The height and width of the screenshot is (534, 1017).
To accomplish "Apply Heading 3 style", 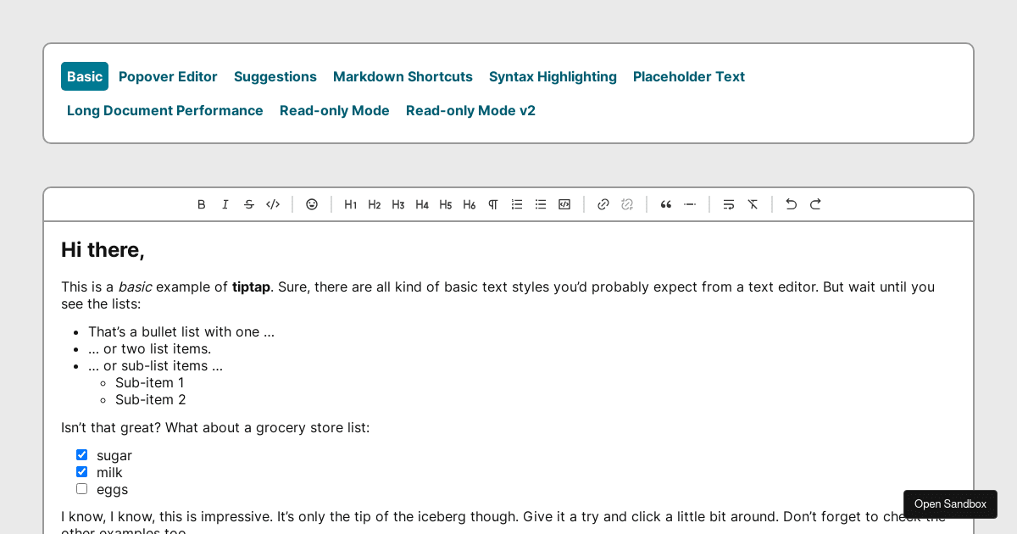I will [x=398, y=204].
